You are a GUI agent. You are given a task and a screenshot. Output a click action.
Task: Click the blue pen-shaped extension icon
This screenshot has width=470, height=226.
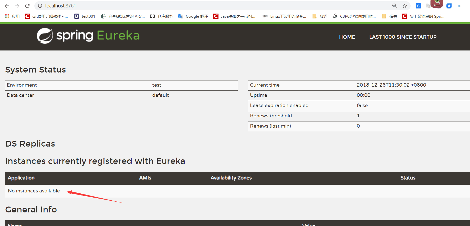[449, 6]
